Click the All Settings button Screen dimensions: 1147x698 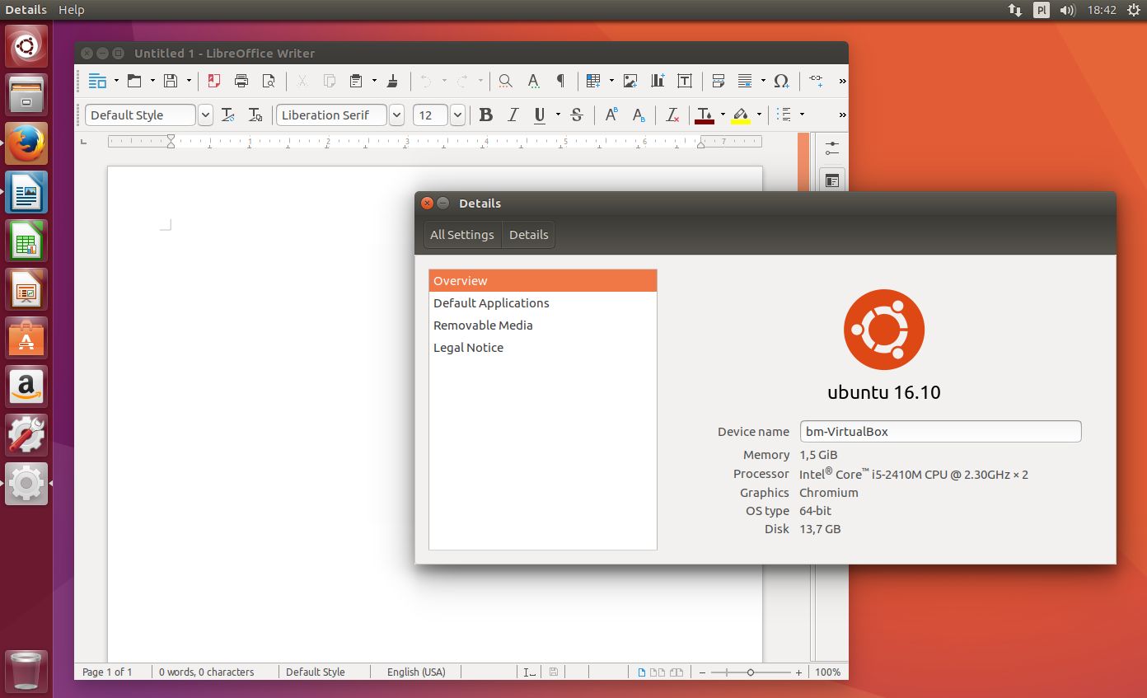pyautogui.click(x=461, y=235)
